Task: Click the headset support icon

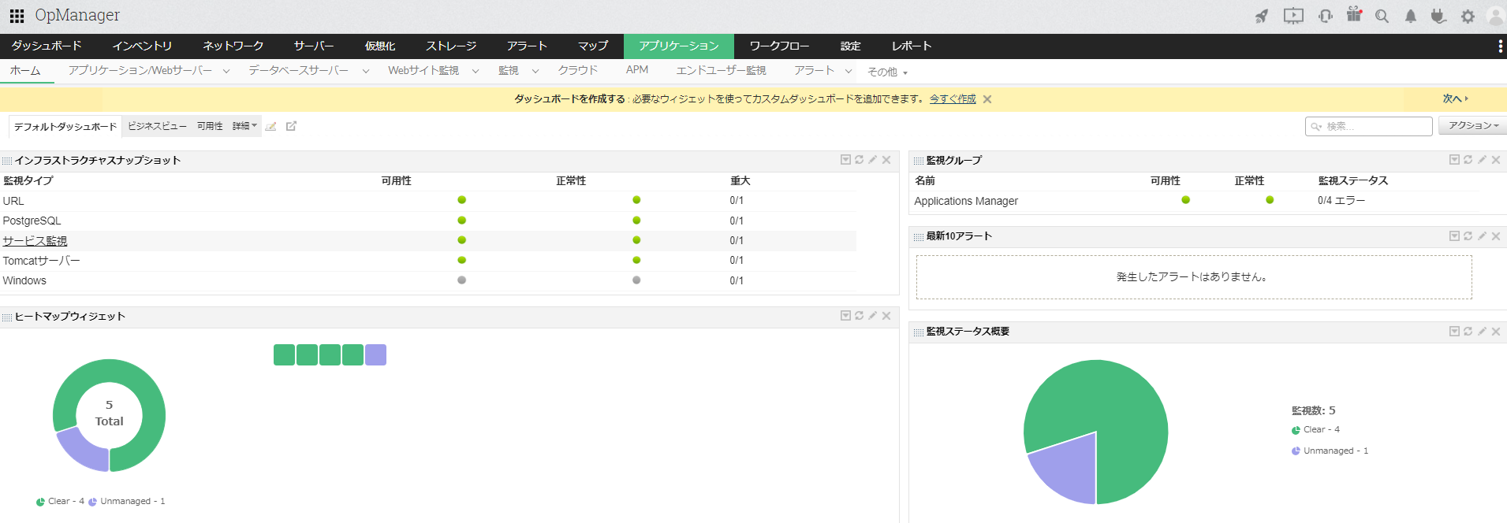Action: click(1326, 17)
